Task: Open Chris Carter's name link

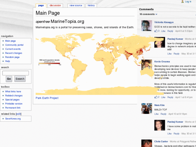Action: (161, 142)
